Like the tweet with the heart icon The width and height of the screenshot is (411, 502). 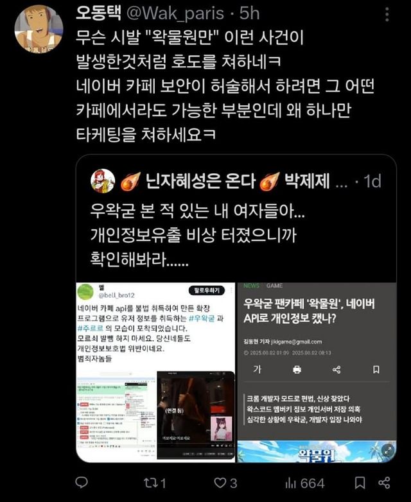pos(225,483)
